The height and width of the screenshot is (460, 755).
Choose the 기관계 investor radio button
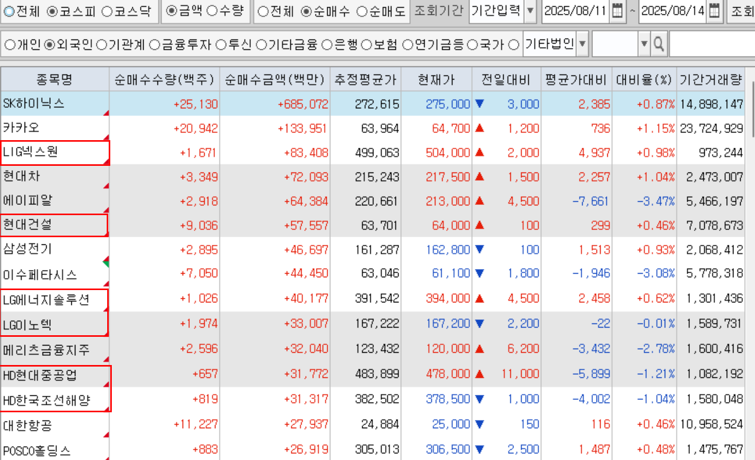tap(102, 45)
